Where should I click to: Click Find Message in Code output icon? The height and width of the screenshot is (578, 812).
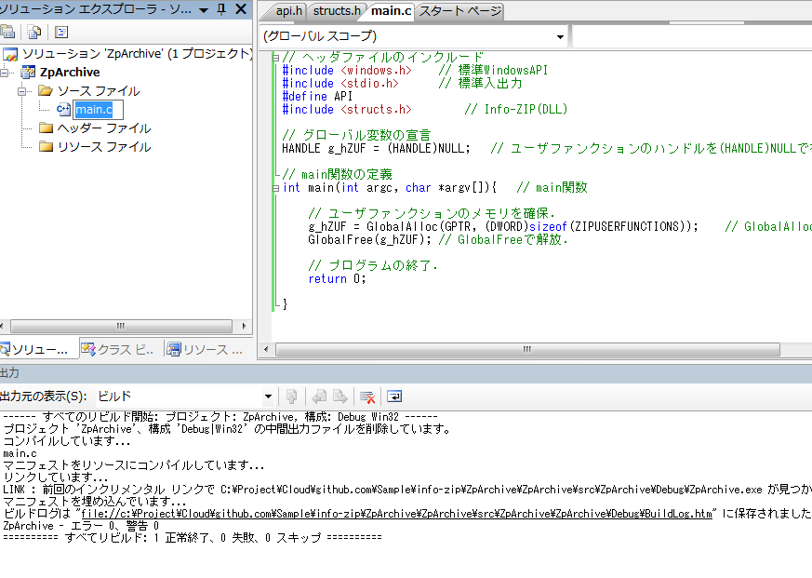click(291, 397)
